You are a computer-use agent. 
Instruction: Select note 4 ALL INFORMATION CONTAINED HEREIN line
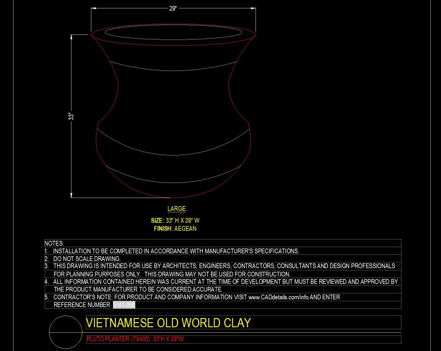pyautogui.click(x=222, y=282)
